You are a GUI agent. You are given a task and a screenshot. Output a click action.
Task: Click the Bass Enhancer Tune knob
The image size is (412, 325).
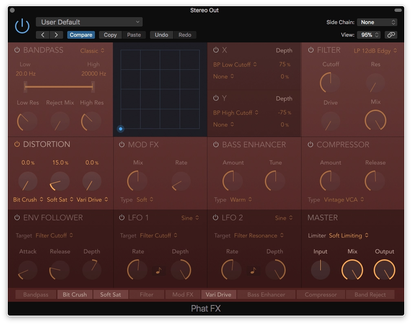click(x=275, y=181)
